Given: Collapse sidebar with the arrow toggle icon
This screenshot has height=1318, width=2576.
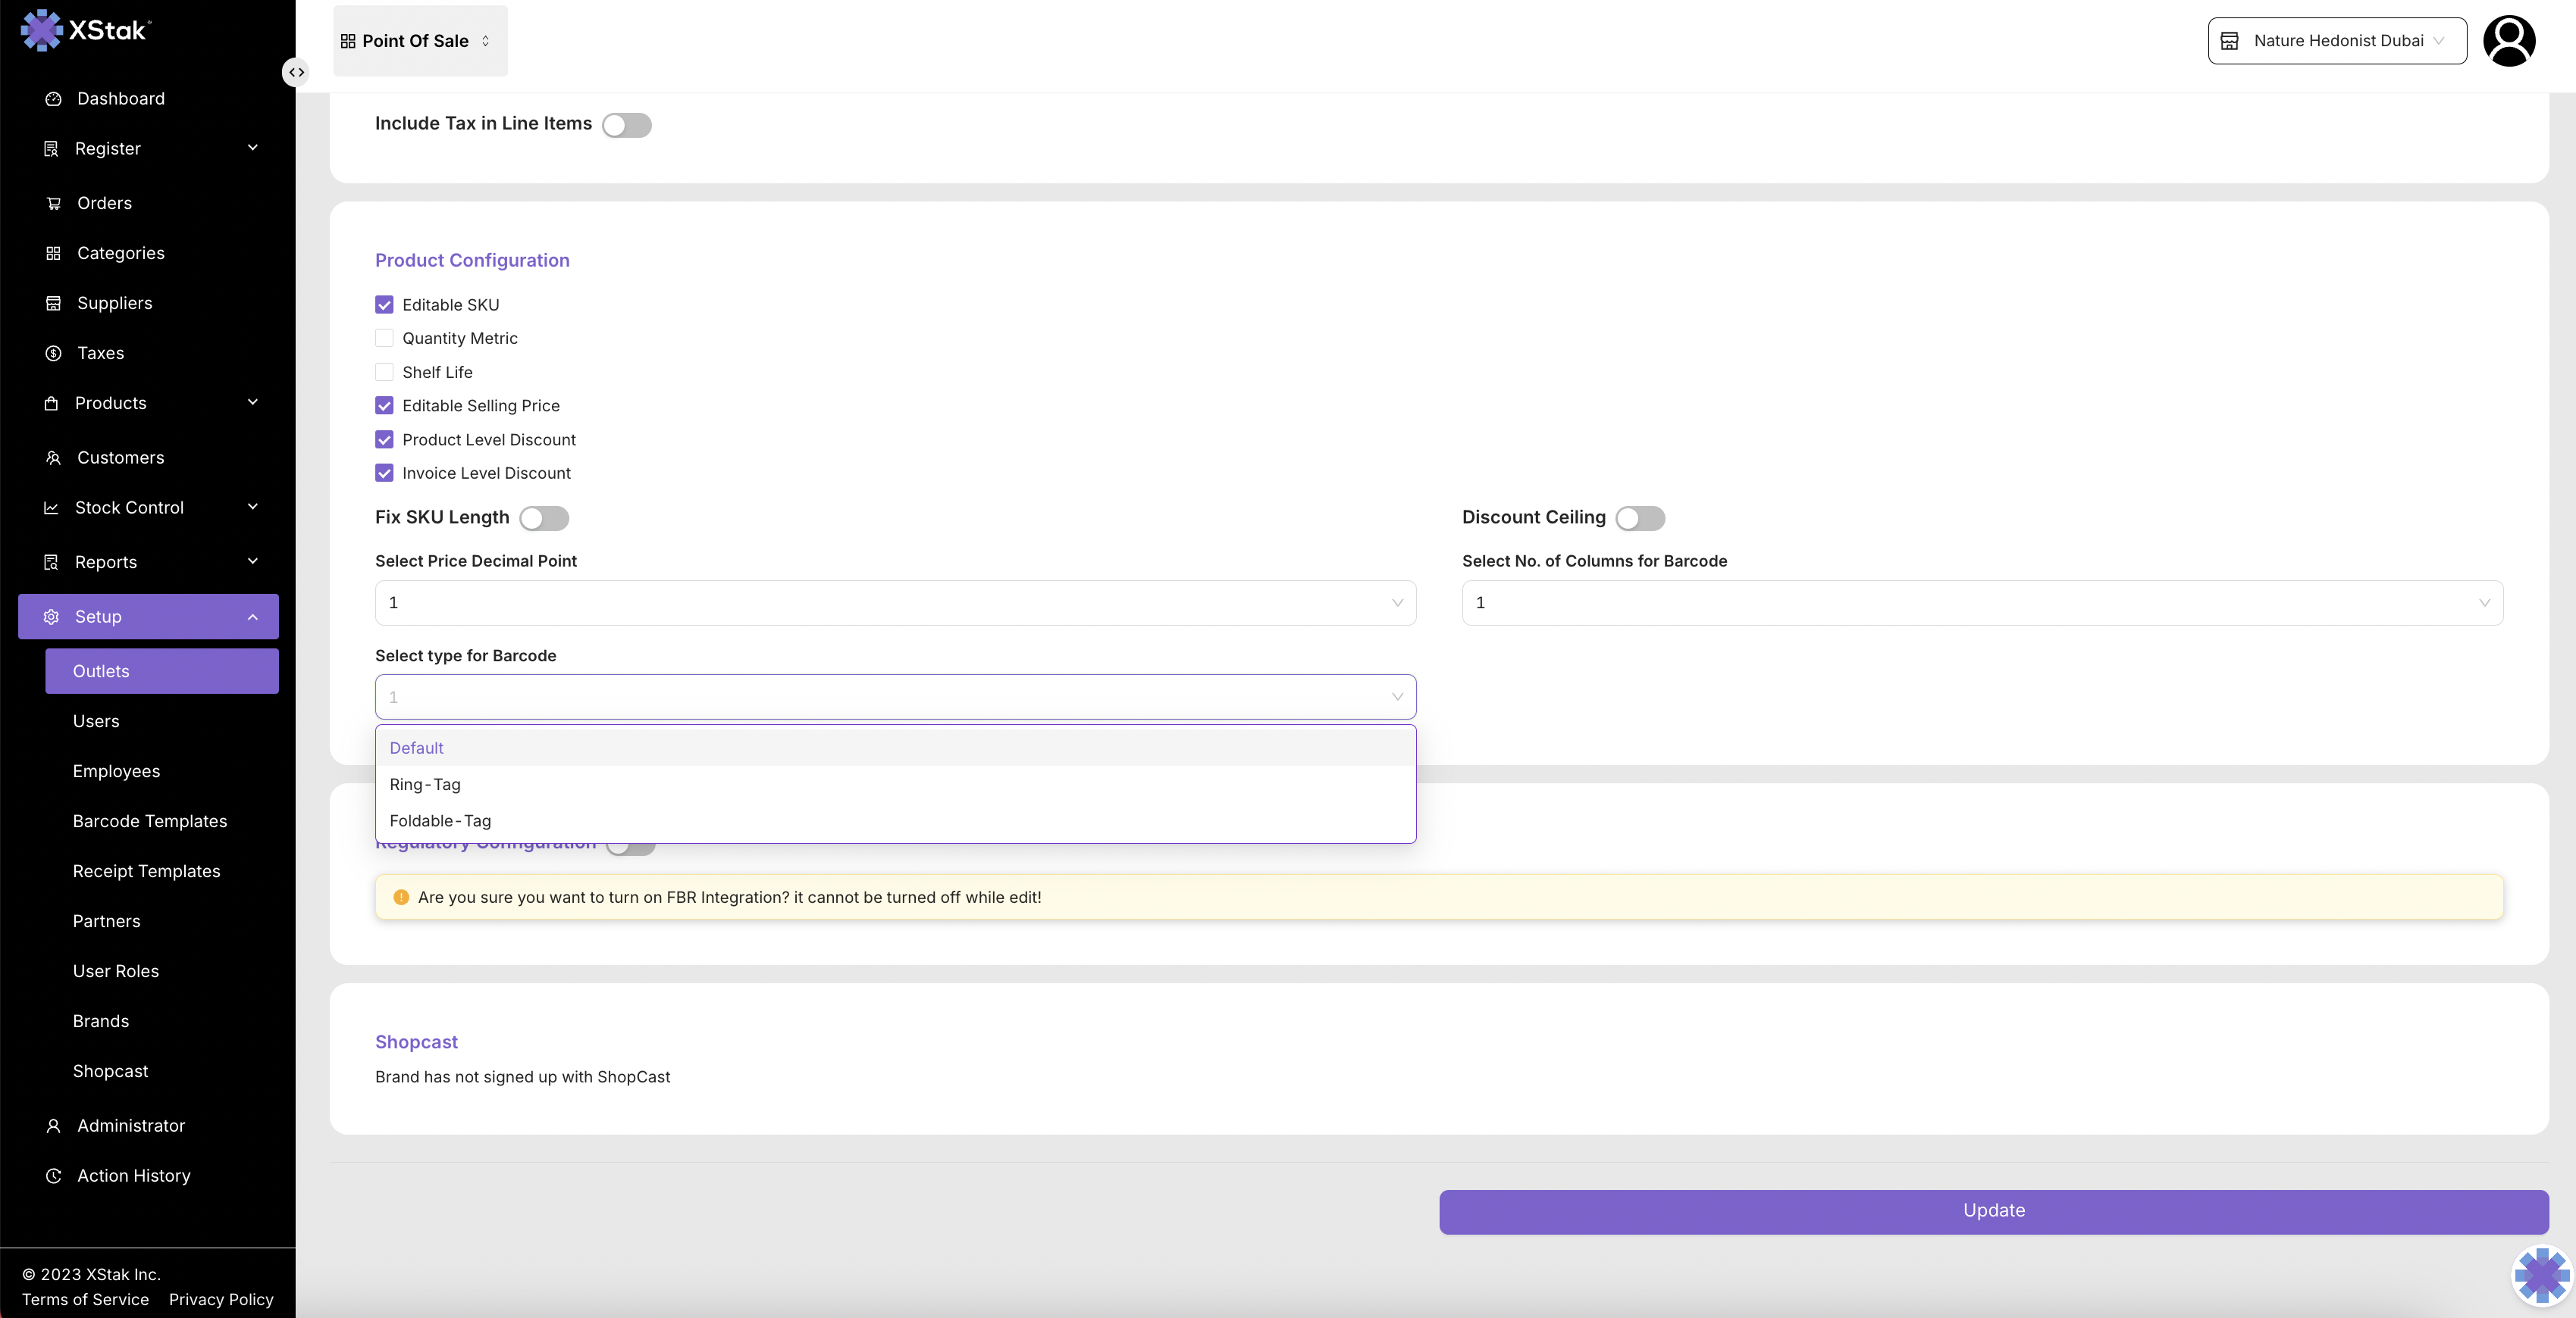Looking at the screenshot, I should point(296,72).
